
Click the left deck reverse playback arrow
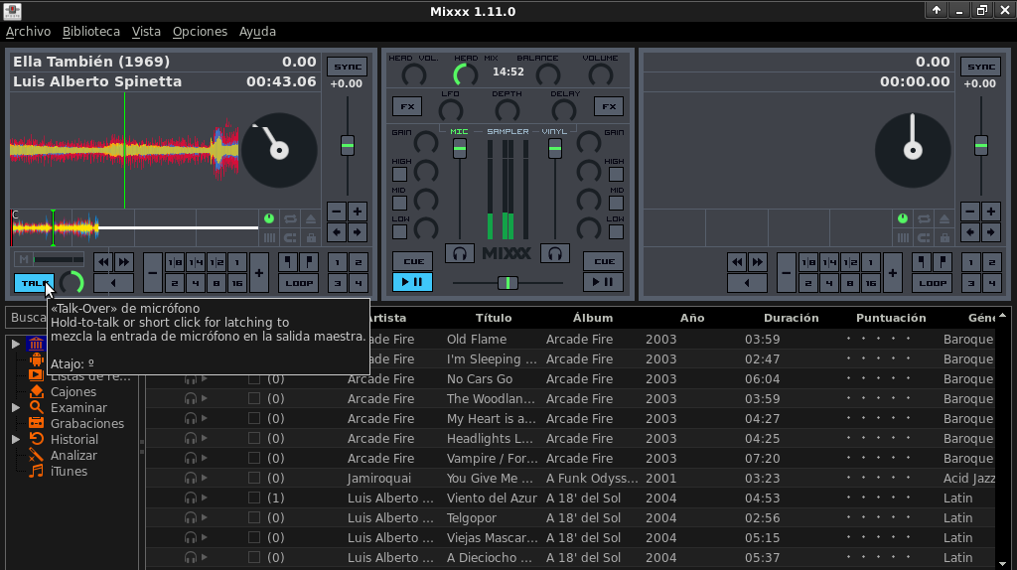(113, 283)
